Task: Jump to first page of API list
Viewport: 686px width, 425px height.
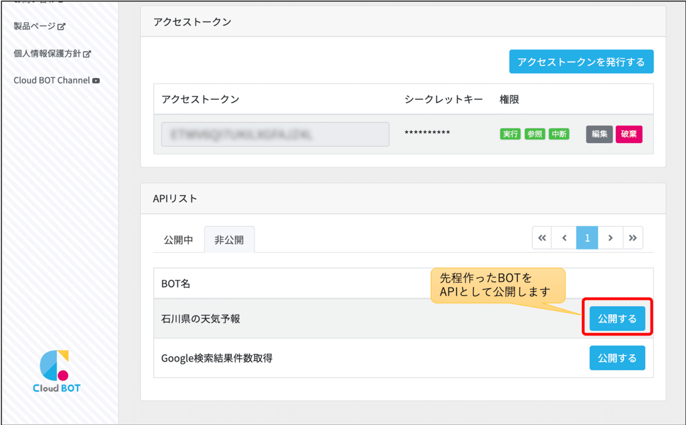Action: point(542,238)
